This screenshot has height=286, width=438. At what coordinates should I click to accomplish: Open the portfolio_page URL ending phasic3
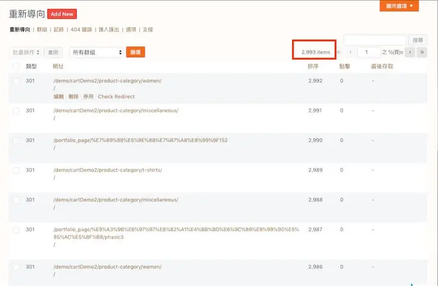176,233
